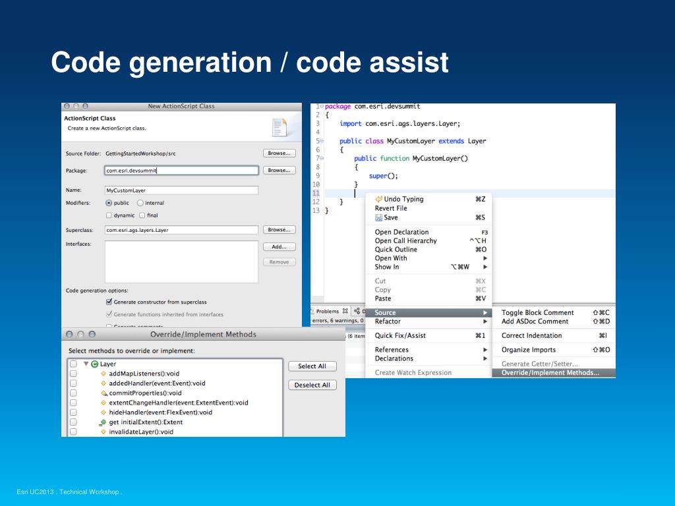Choose Quick Fix/Assist menu entry

pyautogui.click(x=428, y=335)
